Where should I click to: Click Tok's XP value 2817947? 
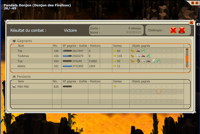pyautogui.click(x=78, y=51)
